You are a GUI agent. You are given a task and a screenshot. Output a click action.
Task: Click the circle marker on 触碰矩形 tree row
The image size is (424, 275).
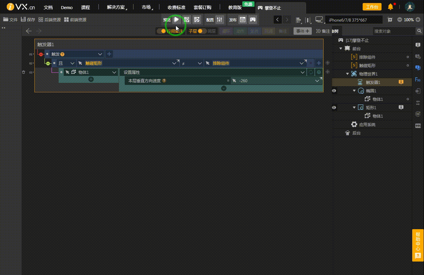point(408,65)
